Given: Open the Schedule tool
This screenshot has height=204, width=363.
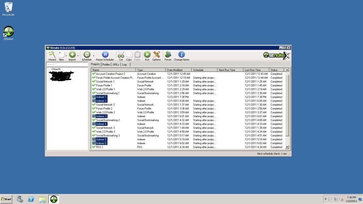Looking at the screenshot, I should pos(86,56).
